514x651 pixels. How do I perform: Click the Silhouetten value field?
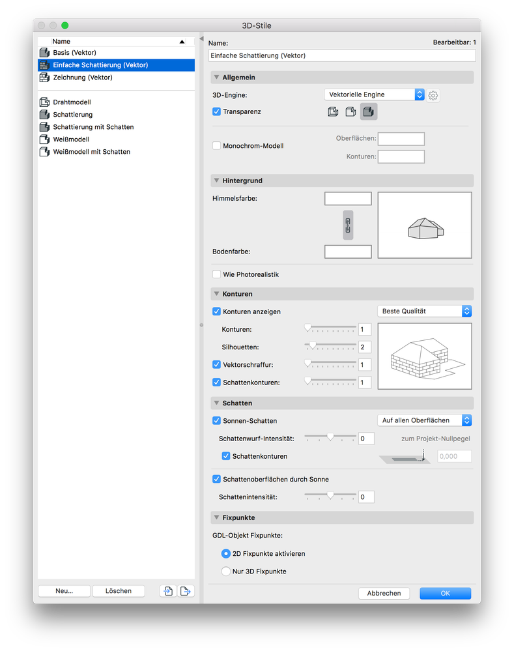click(365, 347)
